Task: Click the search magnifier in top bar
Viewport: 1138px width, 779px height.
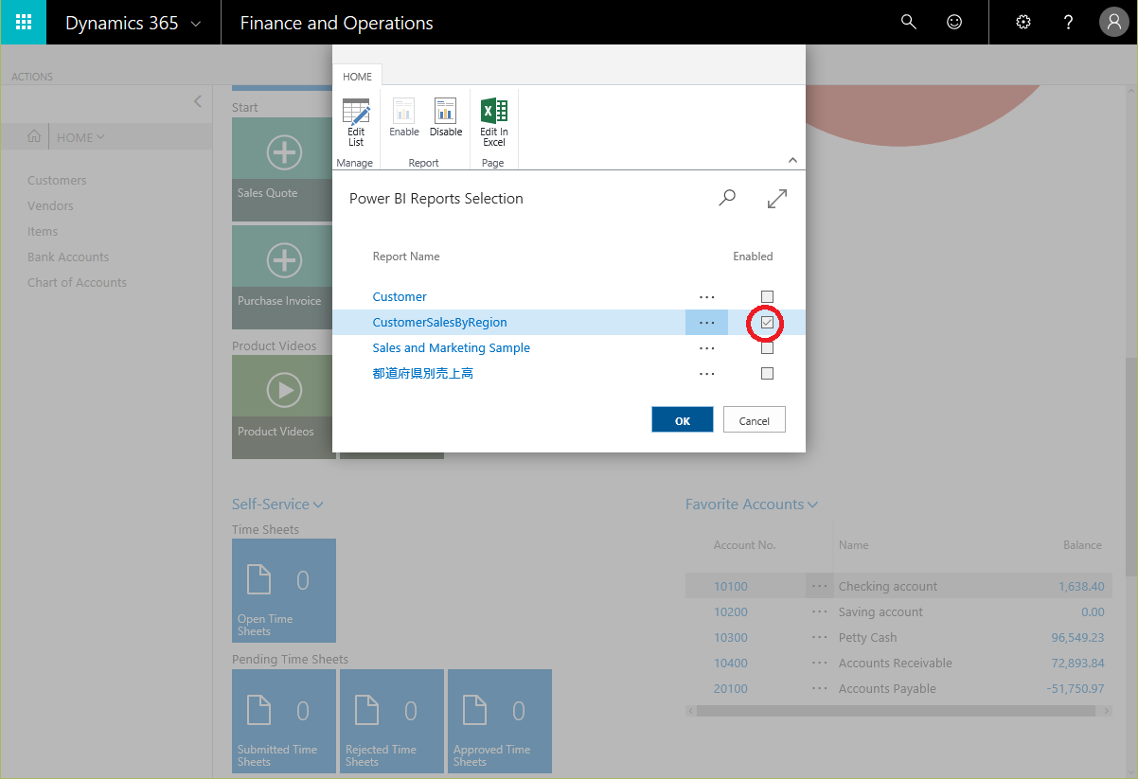Action: (x=909, y=22)
